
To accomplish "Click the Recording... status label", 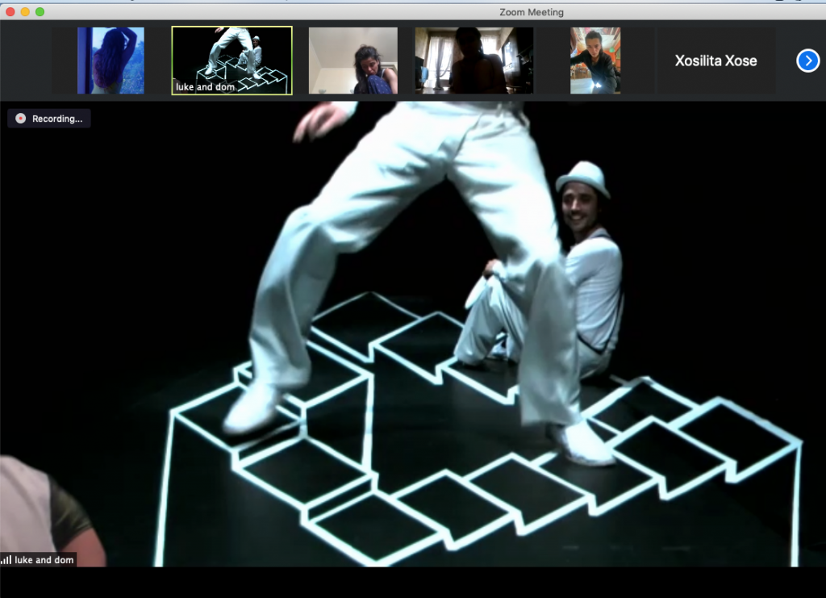I will (57, 119).
